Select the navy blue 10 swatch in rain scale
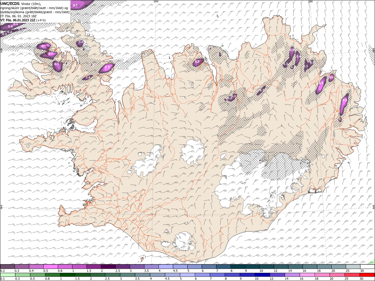375x281 pixels. [x=262, y=275]
